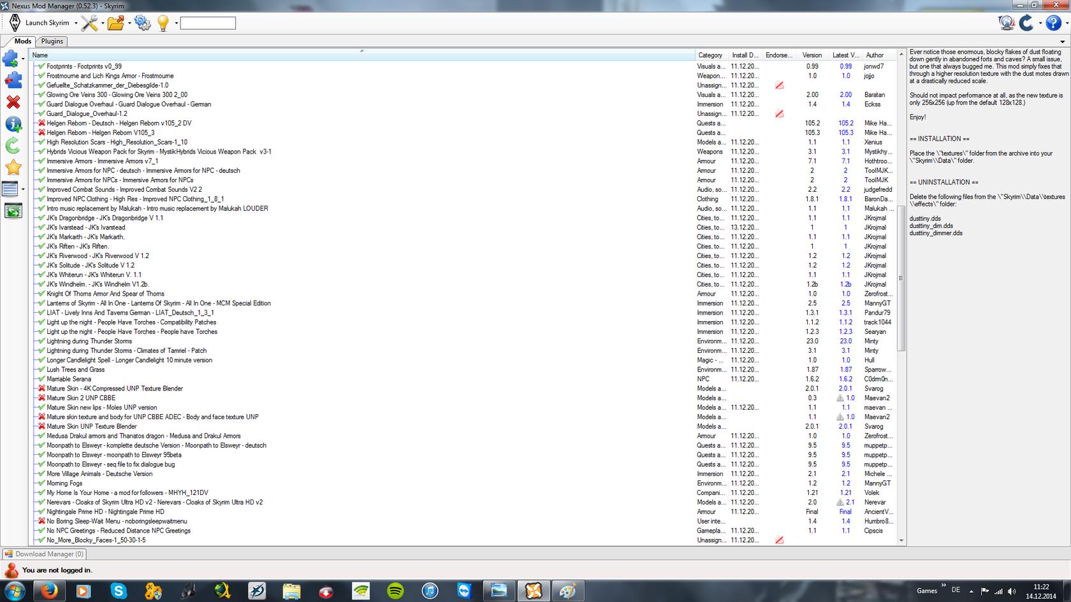Click the blue question mark help icon
Screen dimensions: 1071x602
(1054, 23)
